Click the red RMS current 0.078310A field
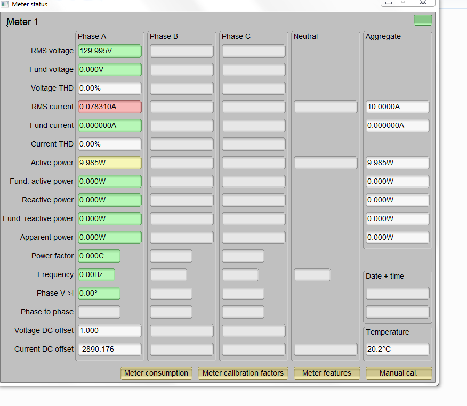The image size is (467, 406). pos(110,107)
